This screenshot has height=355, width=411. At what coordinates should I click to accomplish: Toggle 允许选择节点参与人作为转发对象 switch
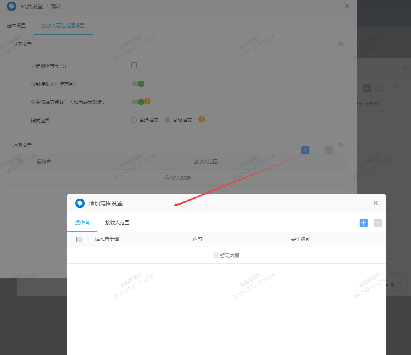[x=138, y=102]
